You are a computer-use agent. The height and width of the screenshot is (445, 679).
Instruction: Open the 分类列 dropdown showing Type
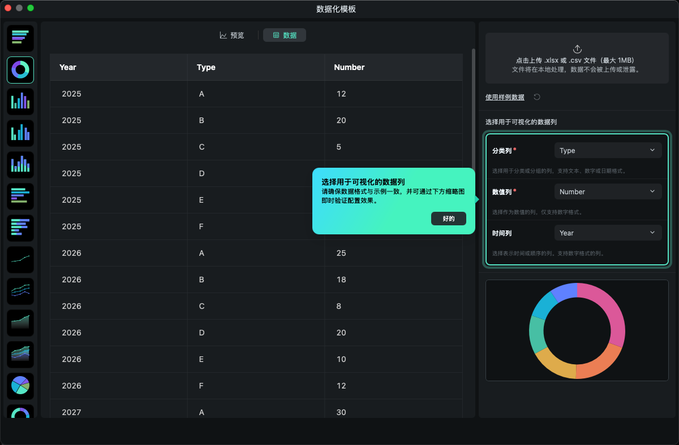607,150
